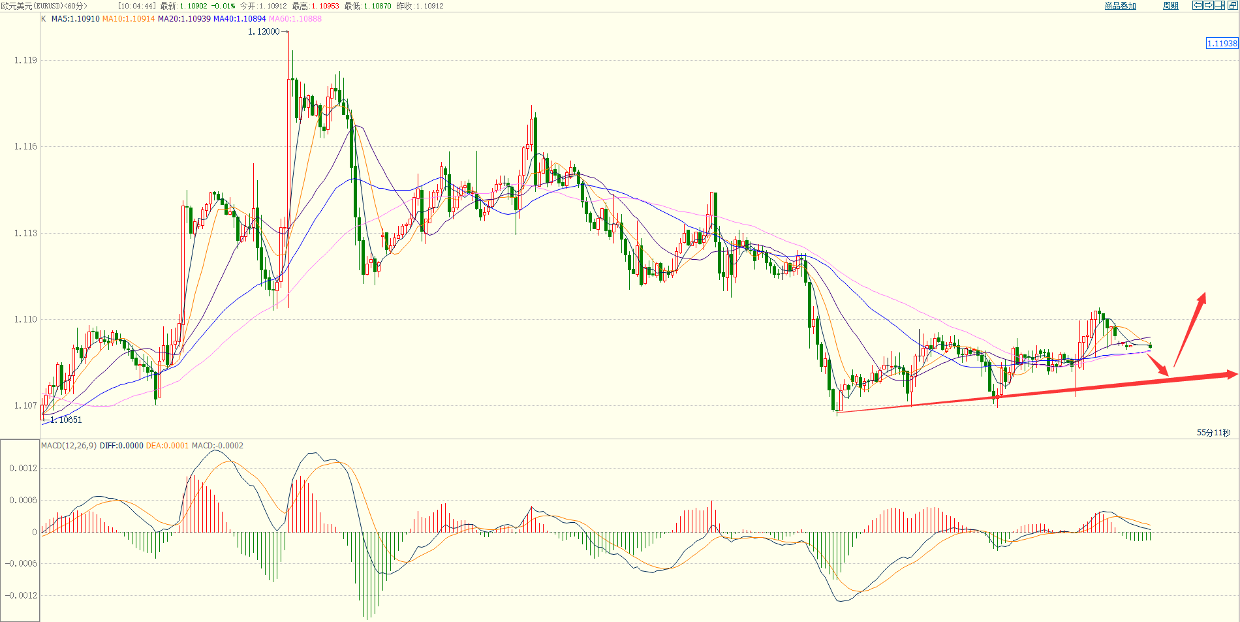Click the DIFF:0.0000 value label

pyautogui.click(x=121, y=446)
